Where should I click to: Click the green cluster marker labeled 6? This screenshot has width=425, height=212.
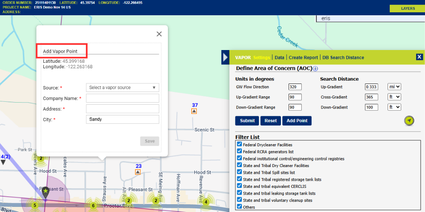click(x=93, y=206)
